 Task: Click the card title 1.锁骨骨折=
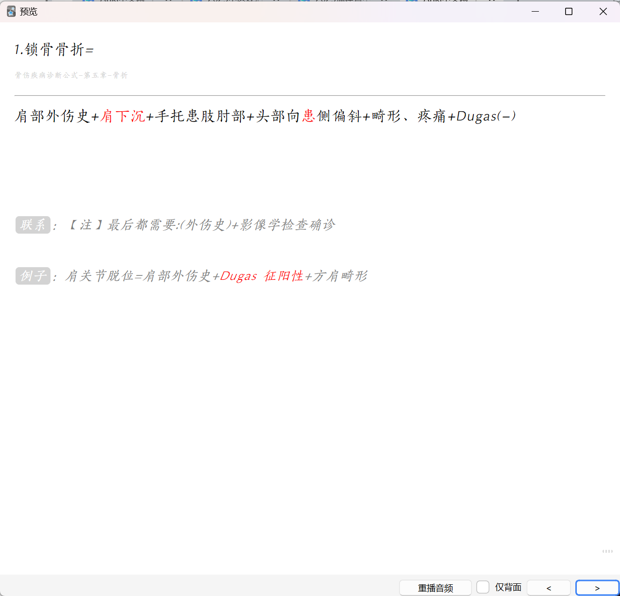pyautogui.click(x=54, y=50)
